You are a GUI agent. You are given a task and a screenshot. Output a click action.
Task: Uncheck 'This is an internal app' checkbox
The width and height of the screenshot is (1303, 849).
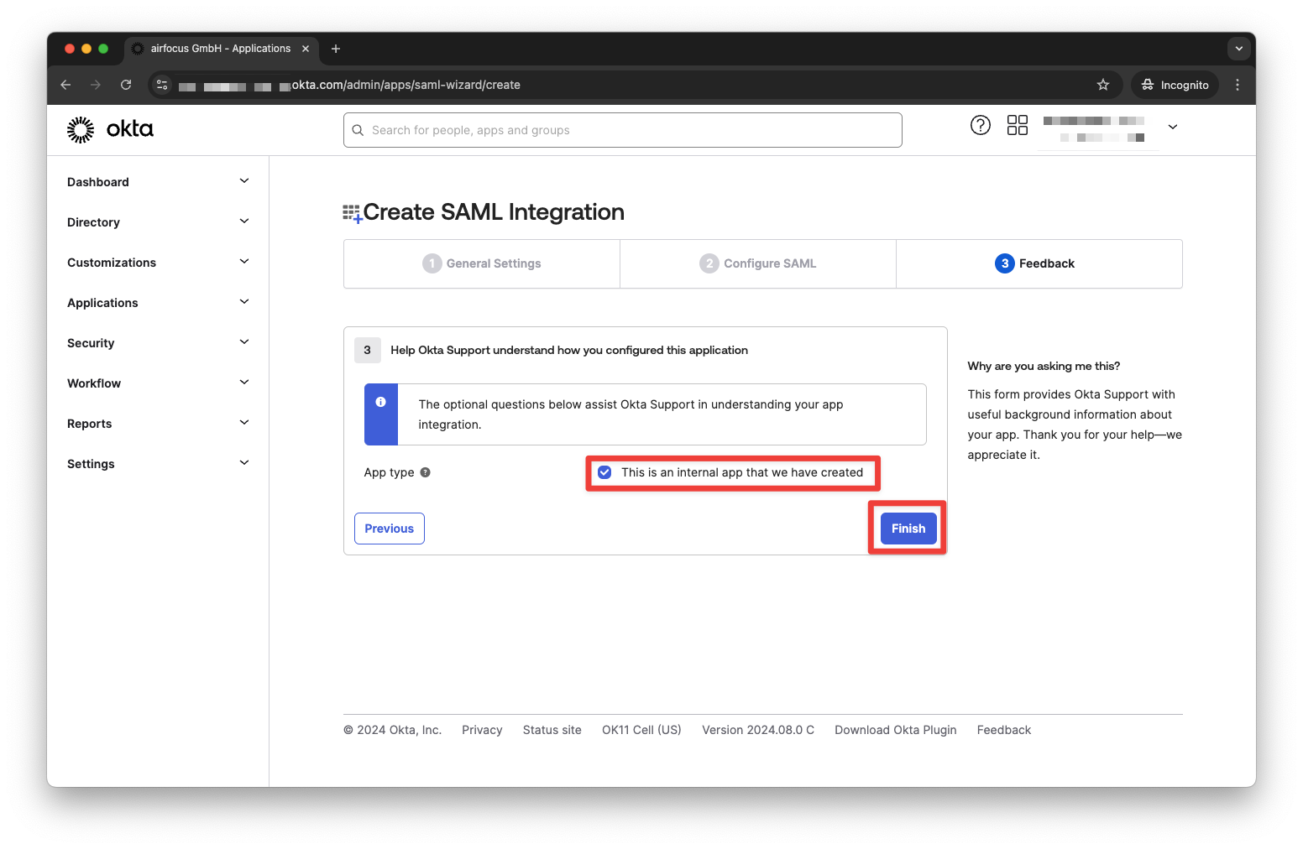point(604,472)
